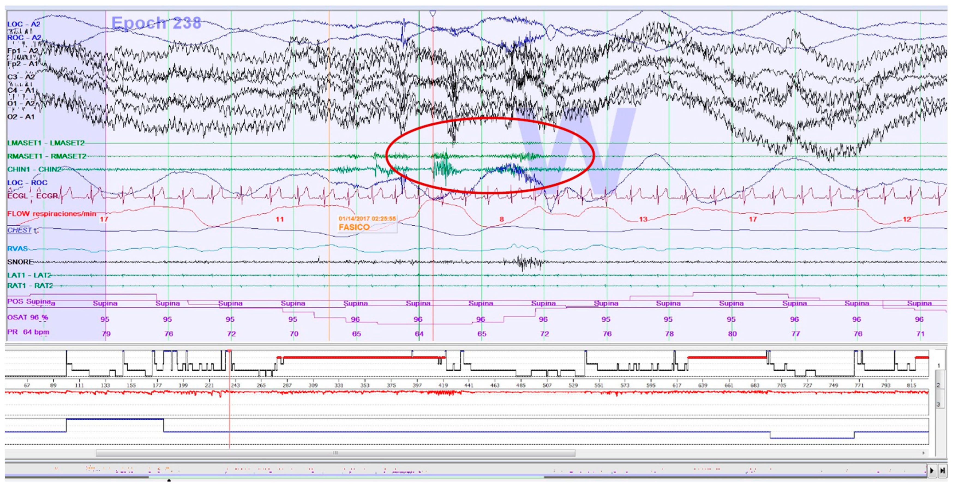Click epoch 287 on hypnogram axis

[287, 385]
